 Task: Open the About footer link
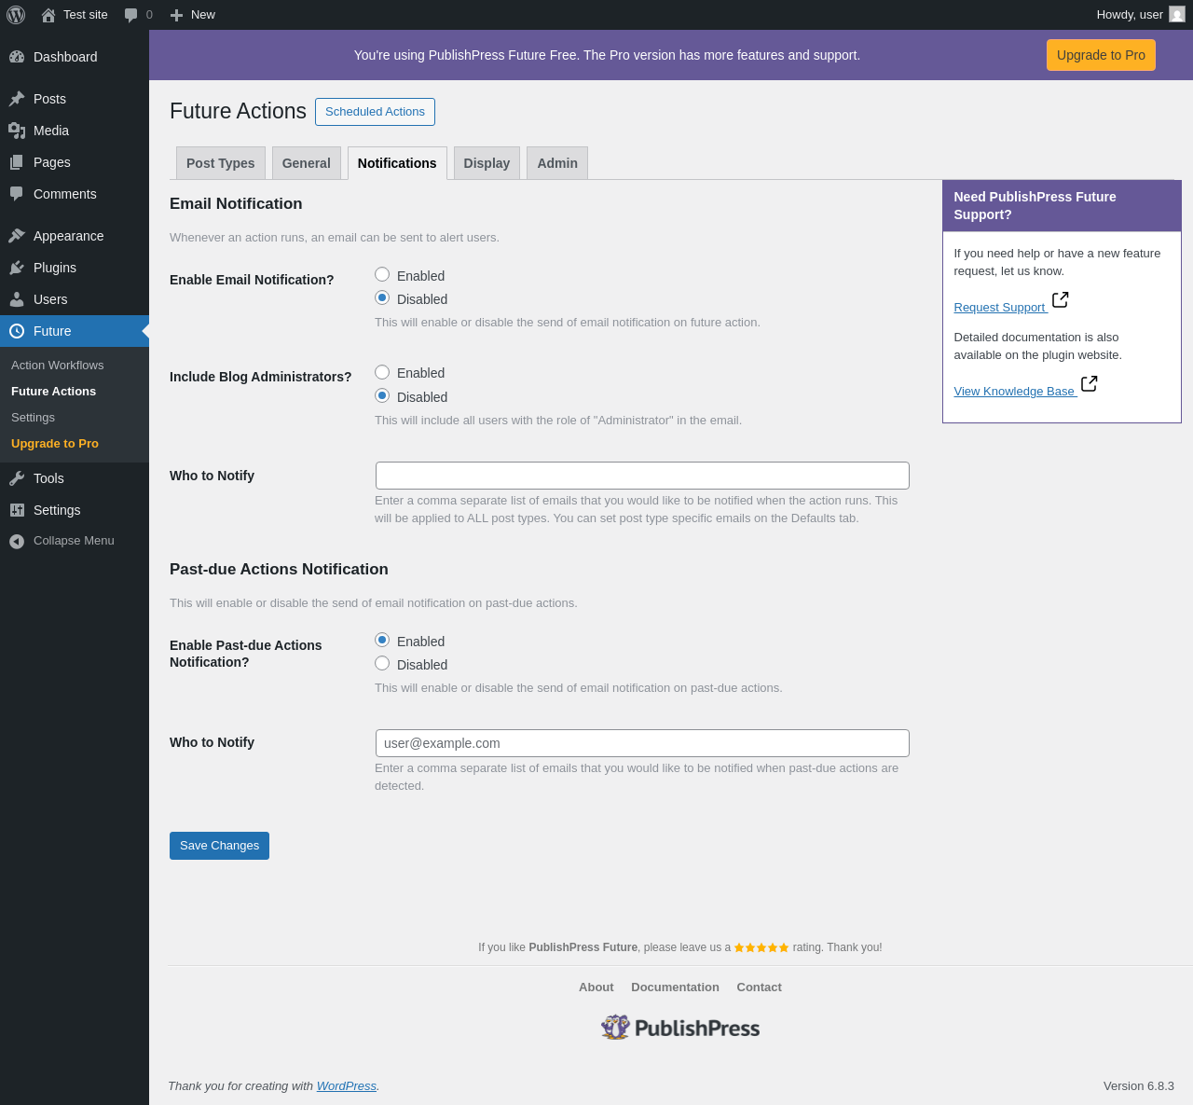(x=596, y=987)
